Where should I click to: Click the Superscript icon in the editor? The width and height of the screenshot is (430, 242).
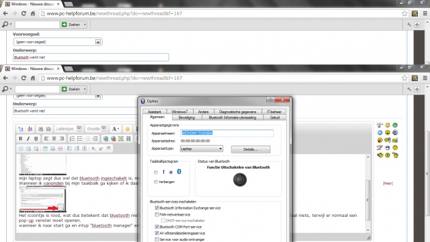(101, 149)
